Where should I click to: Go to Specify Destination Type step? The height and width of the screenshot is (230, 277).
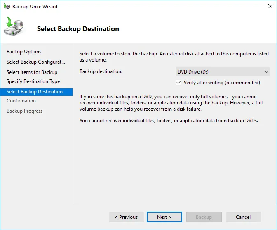click(x=33, y=81)
